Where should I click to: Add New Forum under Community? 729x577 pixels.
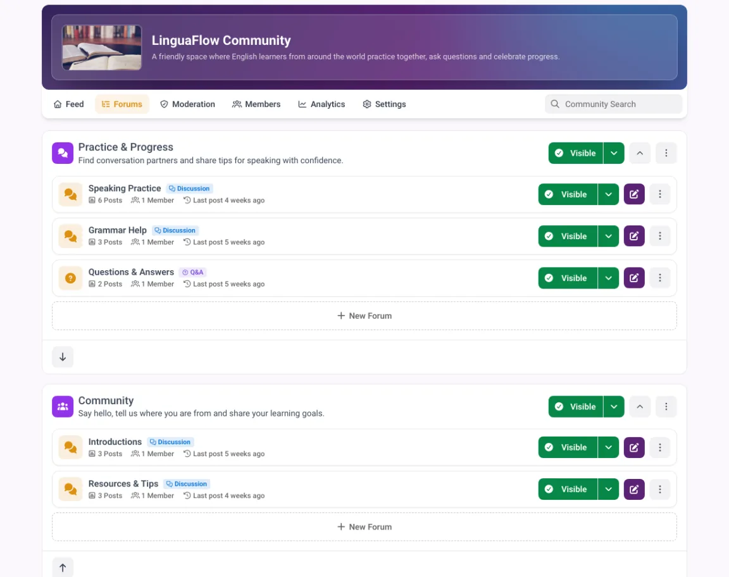coord(364,527)
